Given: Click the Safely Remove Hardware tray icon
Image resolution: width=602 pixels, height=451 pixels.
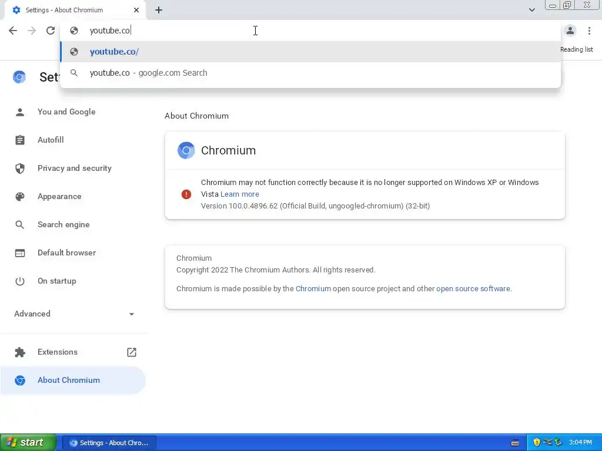Looking at the screenshot, I should 558,443.
